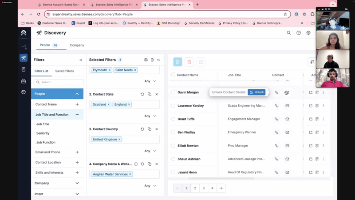
Task: Open the lists document icon in left sidebar
Action: 24,69
